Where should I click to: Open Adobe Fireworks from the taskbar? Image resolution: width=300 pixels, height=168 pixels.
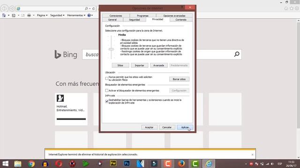click(x=113, y=163)
